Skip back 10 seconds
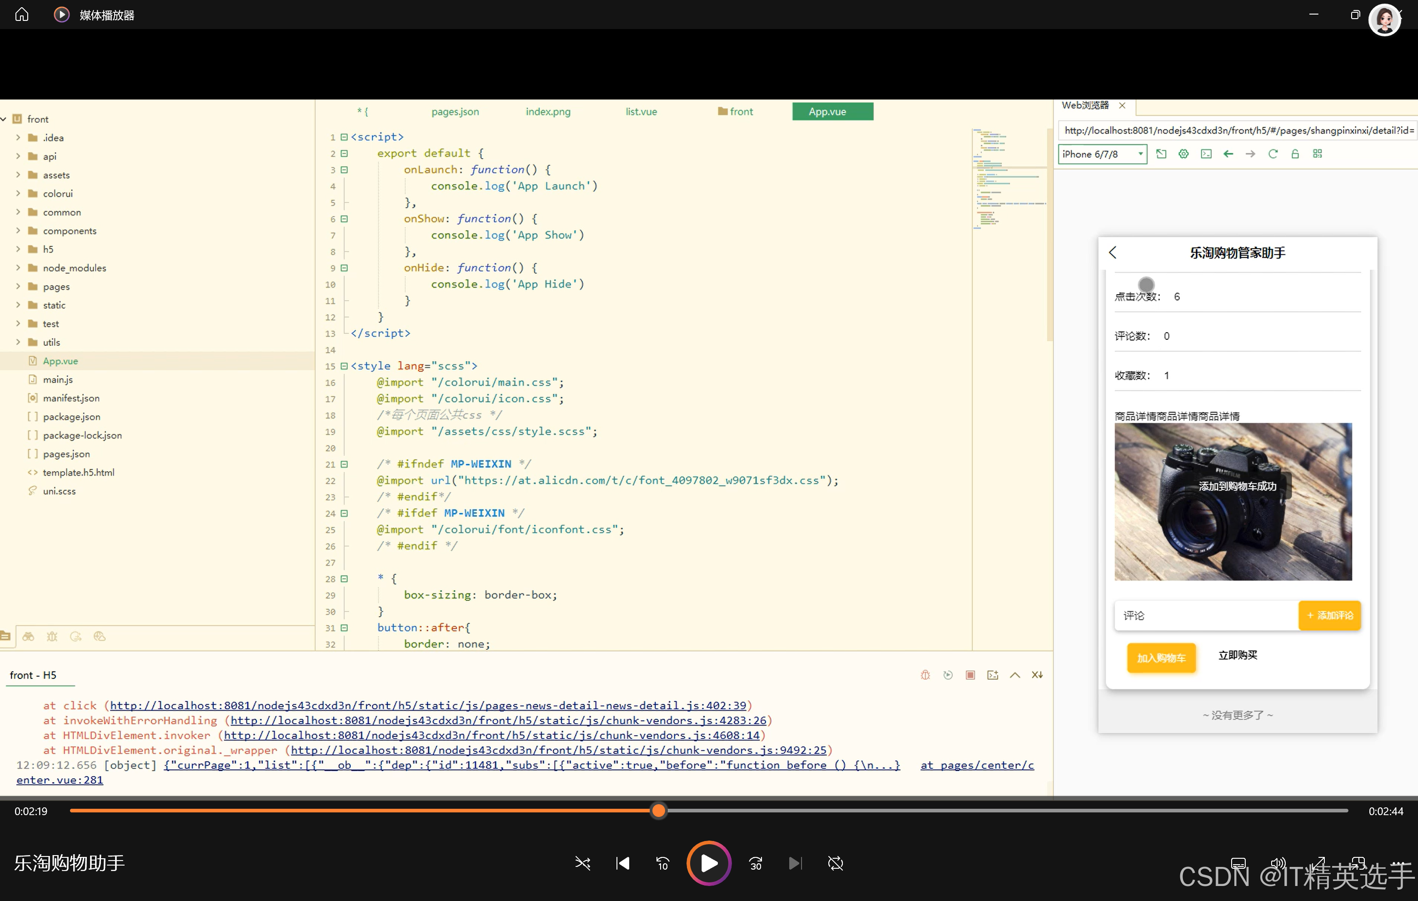The width and height of the screenshot is (1418, 901). coord(662,863)
